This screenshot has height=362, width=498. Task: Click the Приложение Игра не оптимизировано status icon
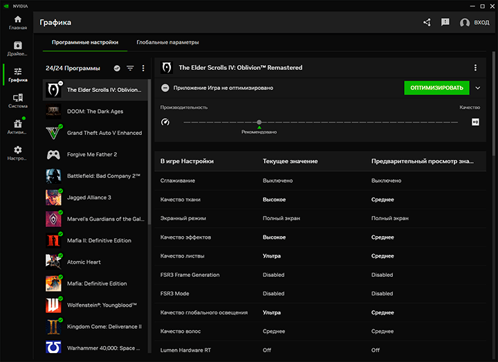click(x=165, y=88)
